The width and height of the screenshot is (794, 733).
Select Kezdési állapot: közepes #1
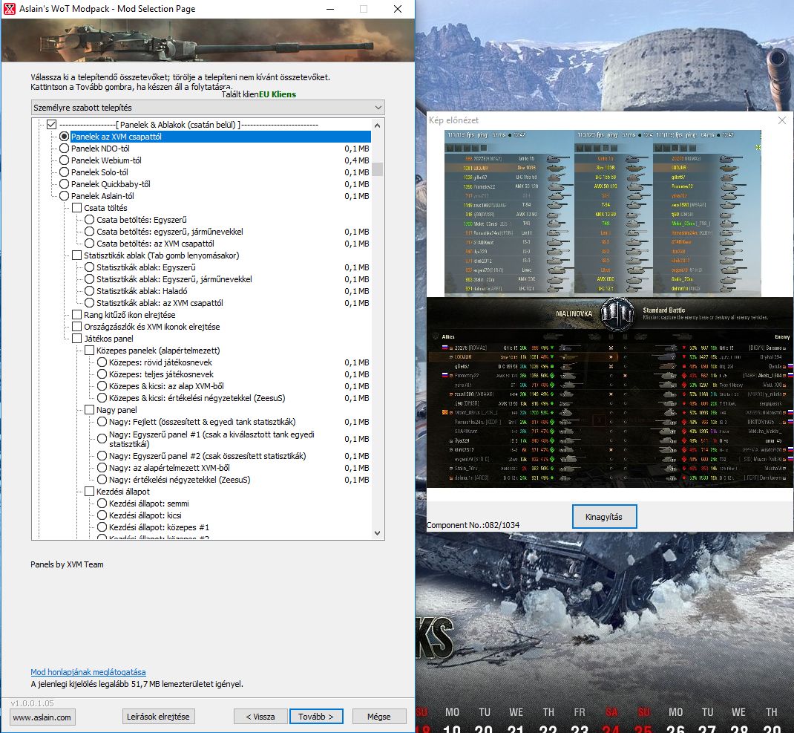click(102, 528)
